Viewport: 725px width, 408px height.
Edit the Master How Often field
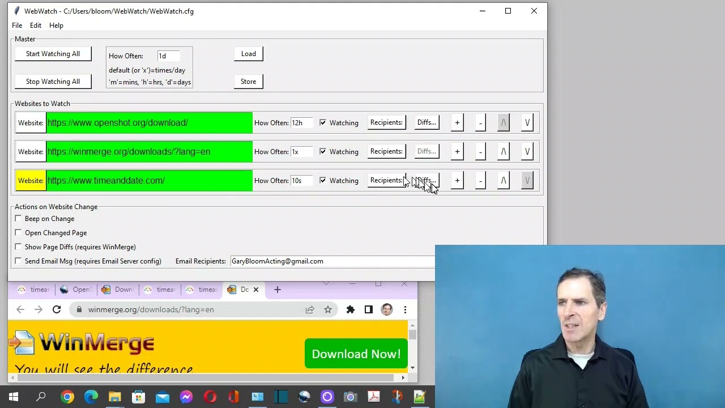pos(168,56)
